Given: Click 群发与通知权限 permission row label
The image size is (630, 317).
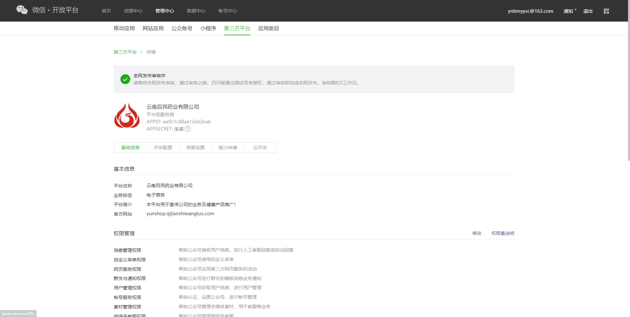Looking at the screenshot, I should tap(130, 278).
